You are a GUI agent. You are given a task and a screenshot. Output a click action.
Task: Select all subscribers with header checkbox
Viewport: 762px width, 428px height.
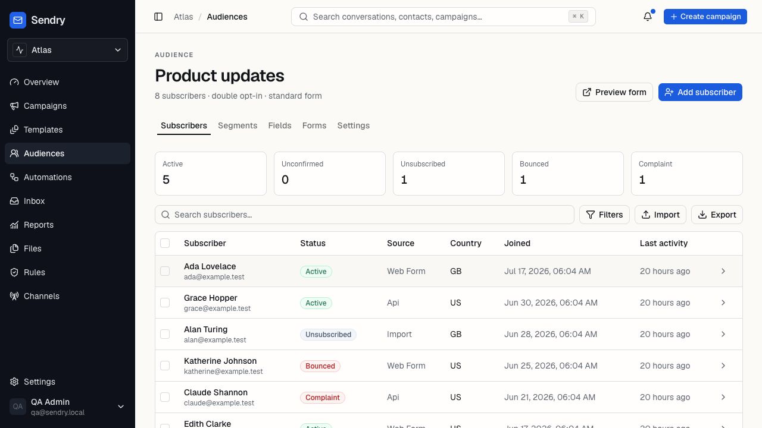165,243
